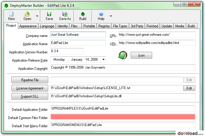Viewport: 205px width, 136px height.
Task: Switch to the Update tab
Action: 167,26
